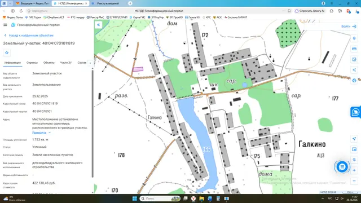Image resolution: width=361 pixels, height=203 pixels.
Task: Zoom out the map with minus button
Action: click(354, 181)
